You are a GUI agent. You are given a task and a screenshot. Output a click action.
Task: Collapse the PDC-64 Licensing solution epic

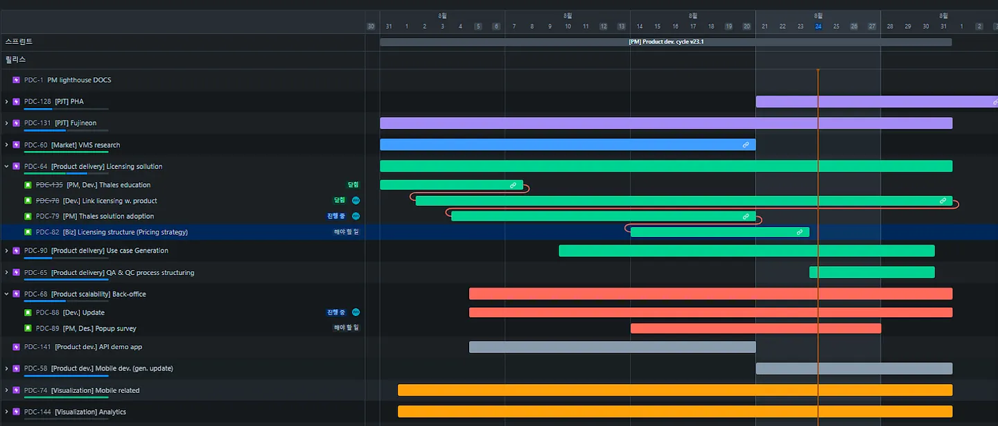point(7,167)
